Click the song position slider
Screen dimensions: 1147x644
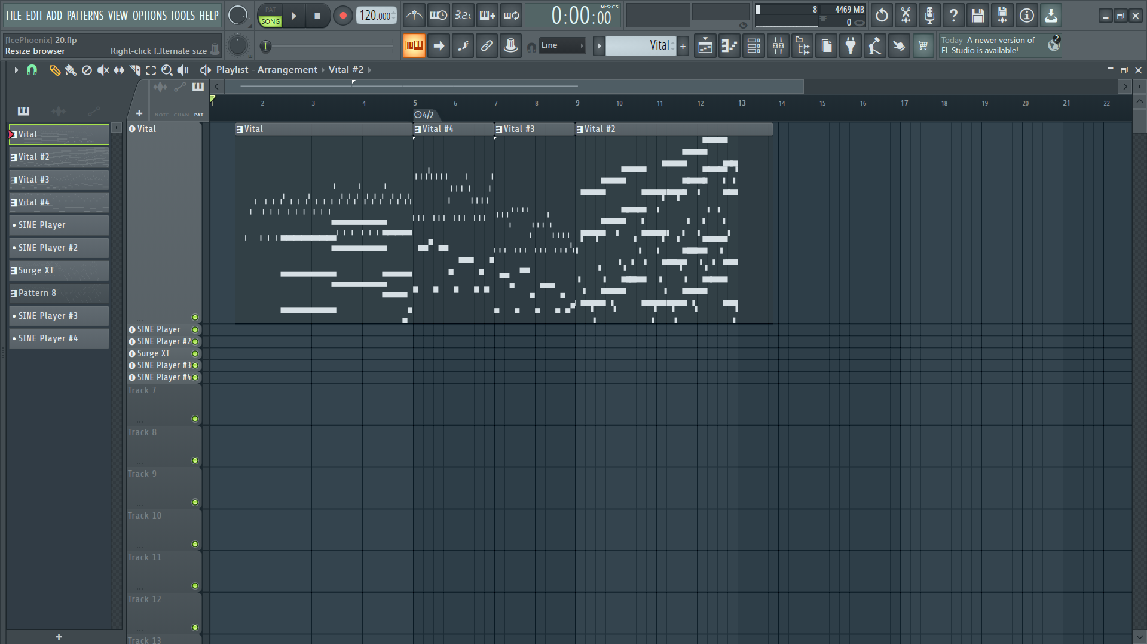327,46
